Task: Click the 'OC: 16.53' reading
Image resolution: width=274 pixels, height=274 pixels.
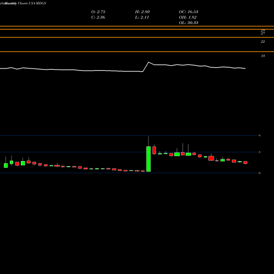Action: 189,12
